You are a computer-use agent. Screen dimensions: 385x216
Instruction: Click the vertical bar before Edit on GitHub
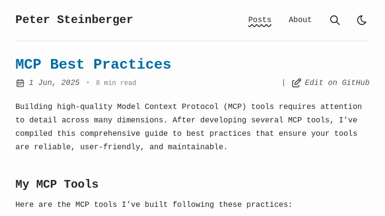click(x=283, y=83)
